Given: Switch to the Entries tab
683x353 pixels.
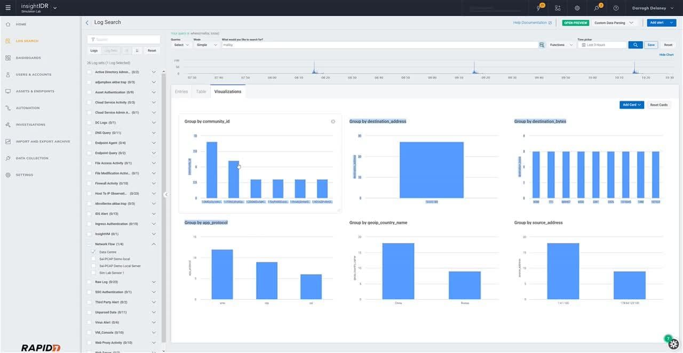Looking at the screenshot, I should pyautogui.click(x=181, y=92).
